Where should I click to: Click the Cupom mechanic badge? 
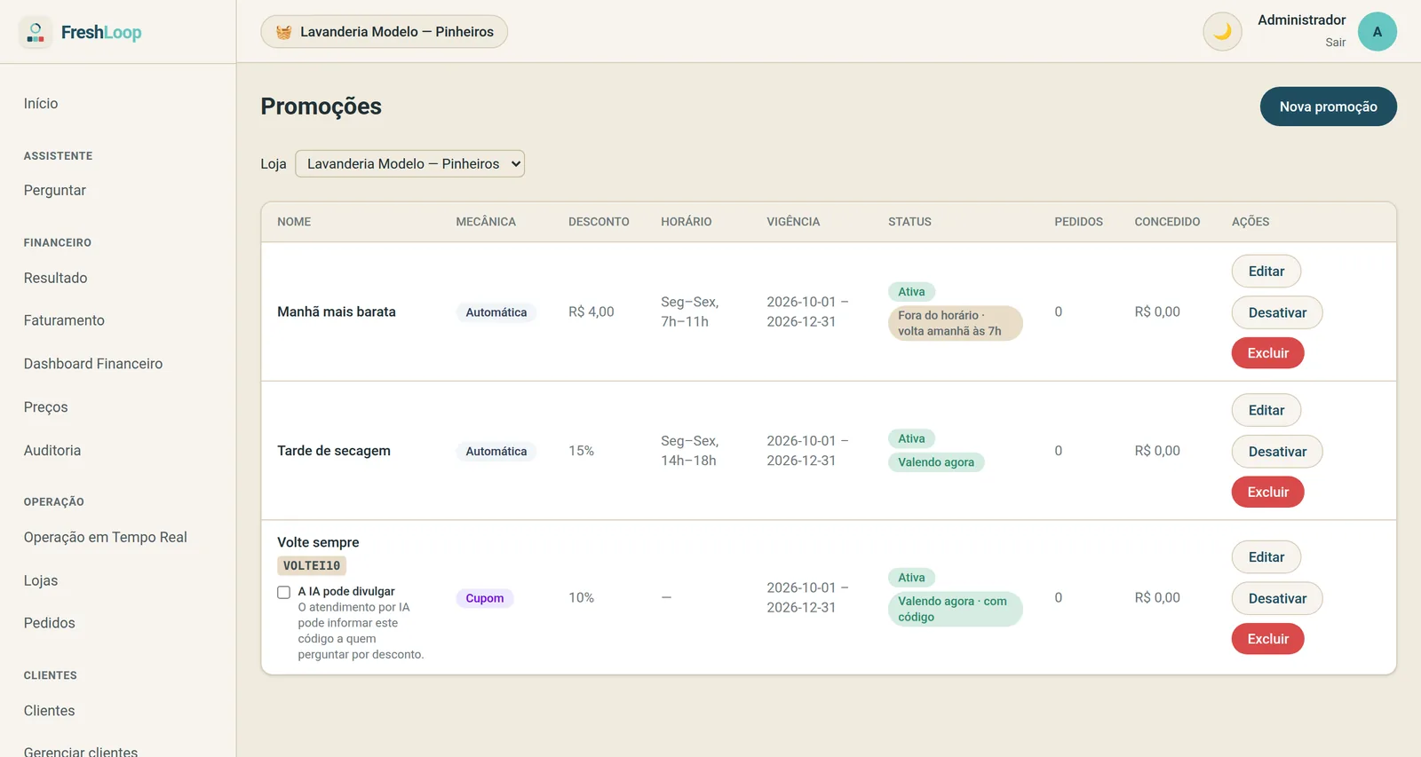[485, 598]
